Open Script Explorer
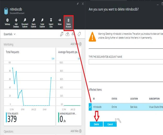 click(42, 23)
